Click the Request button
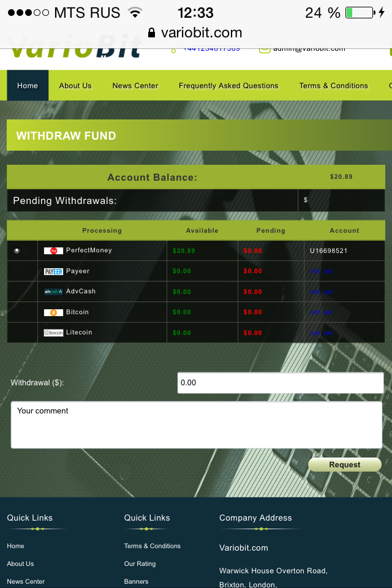The image size is (392, 588). coord(345,465)
